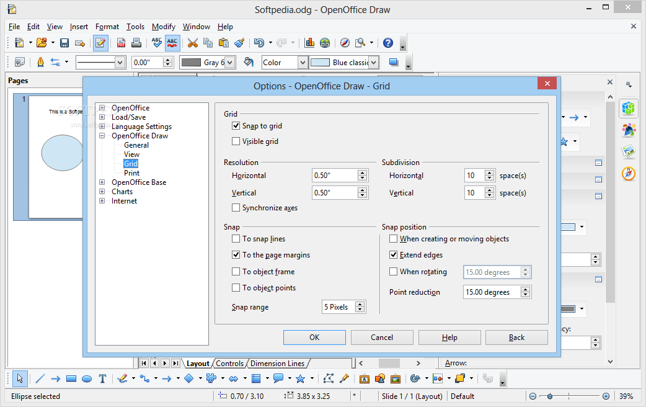Open the File menu
This screenshot has width=646, height=407.
[x=14, y=27]
